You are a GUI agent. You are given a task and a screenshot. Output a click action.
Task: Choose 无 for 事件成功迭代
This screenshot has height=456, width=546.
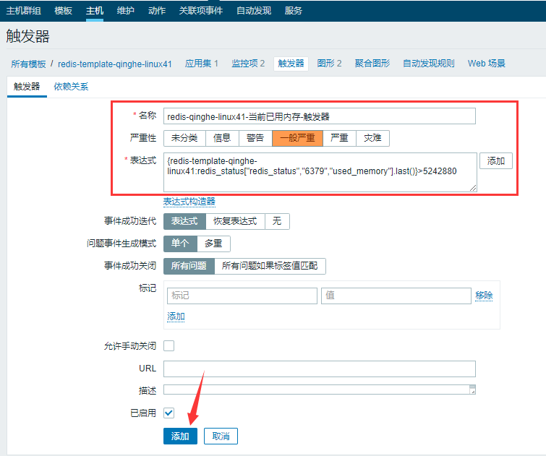(277, 221)
